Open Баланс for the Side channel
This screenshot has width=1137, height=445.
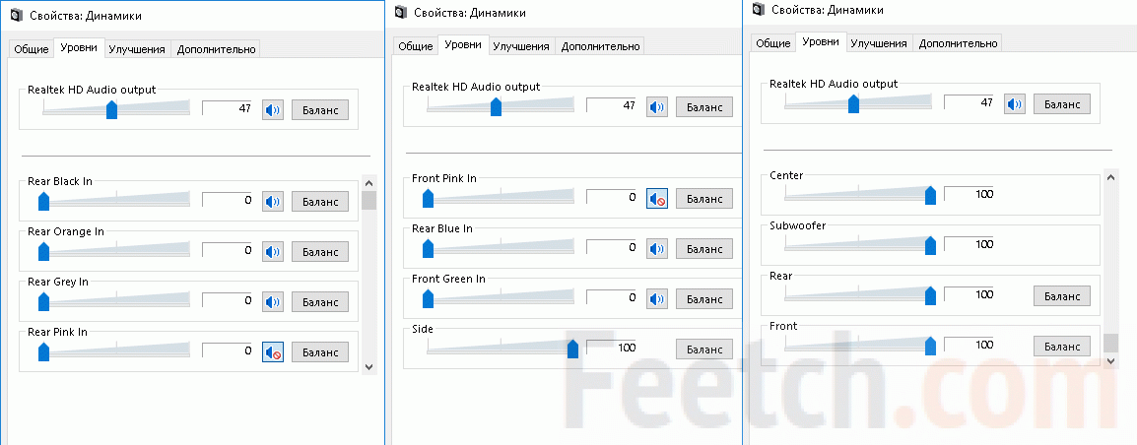pos(703,348)
